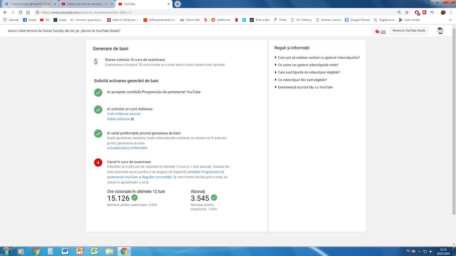Open the account avatar in the page header
This screenshot has width=456, height=256.
(x=440, y=31)
